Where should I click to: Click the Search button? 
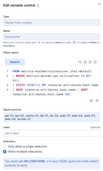coord(15,62)
